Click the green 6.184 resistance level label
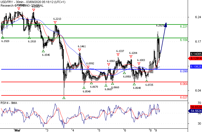 (x=184, y=40)
